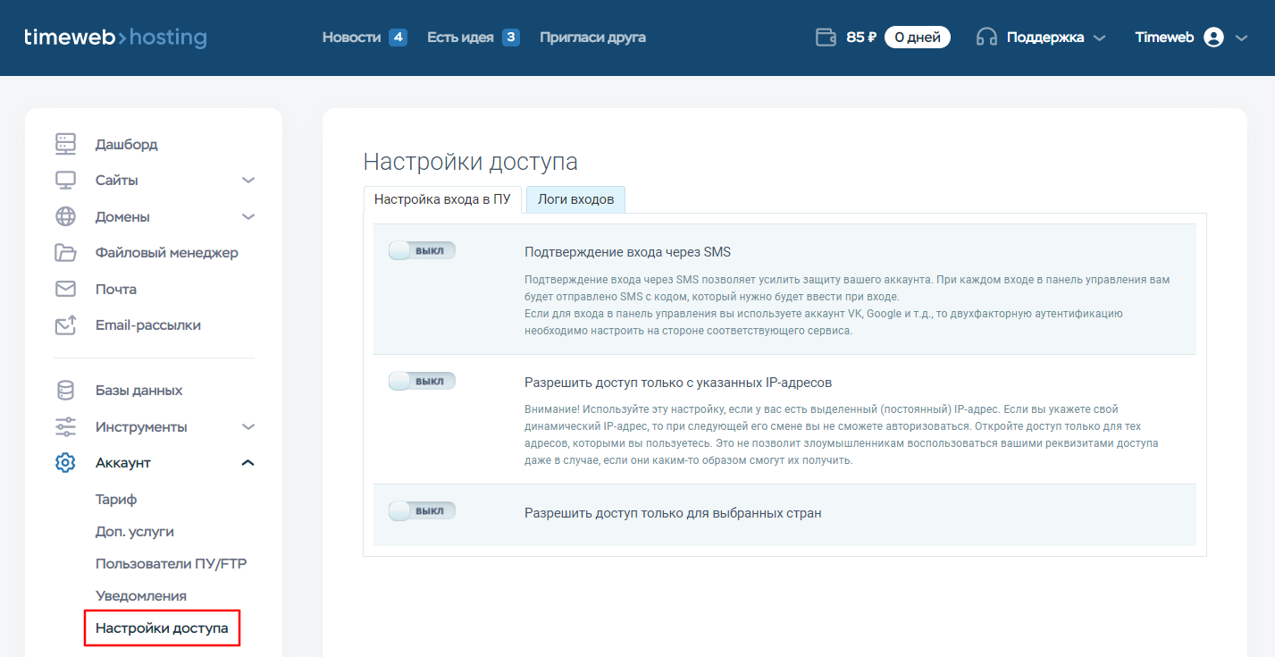Turn on access only for selected countries
This screenshot has width=1275, height=657.
coord(422,511)
